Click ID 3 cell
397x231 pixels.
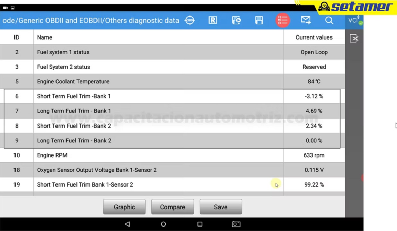tap(16, 67)
